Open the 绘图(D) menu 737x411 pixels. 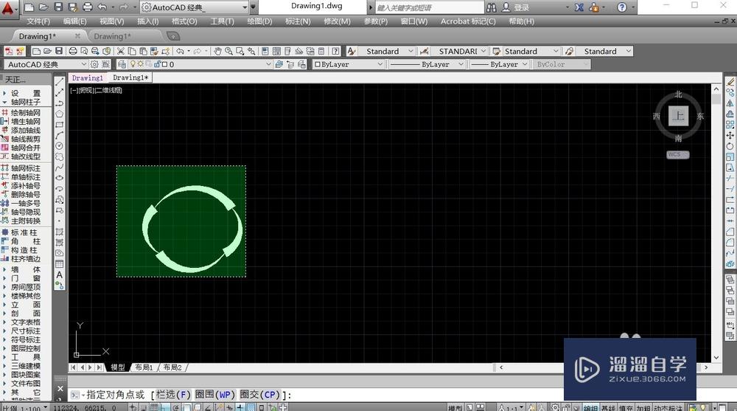click(259, 21)
